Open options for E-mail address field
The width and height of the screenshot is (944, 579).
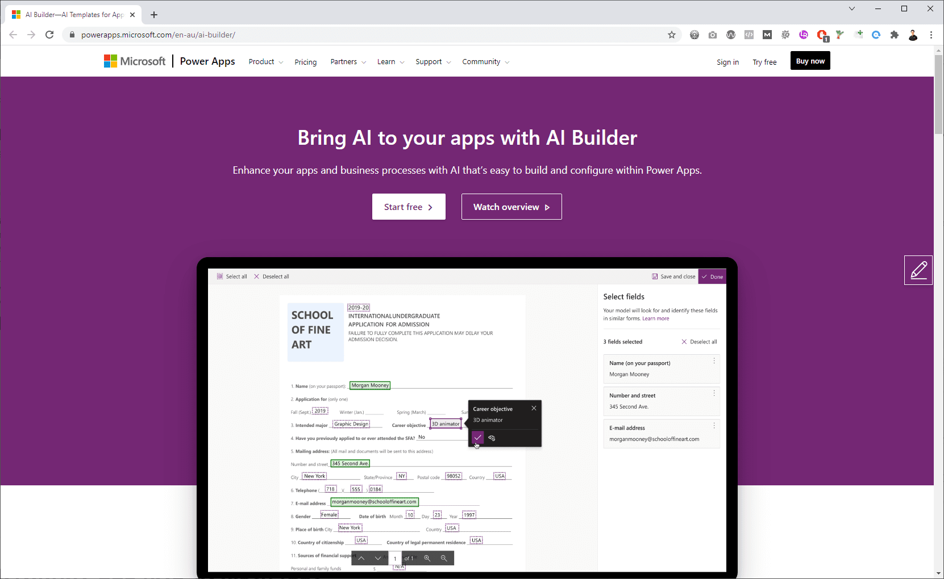(714, 425)
